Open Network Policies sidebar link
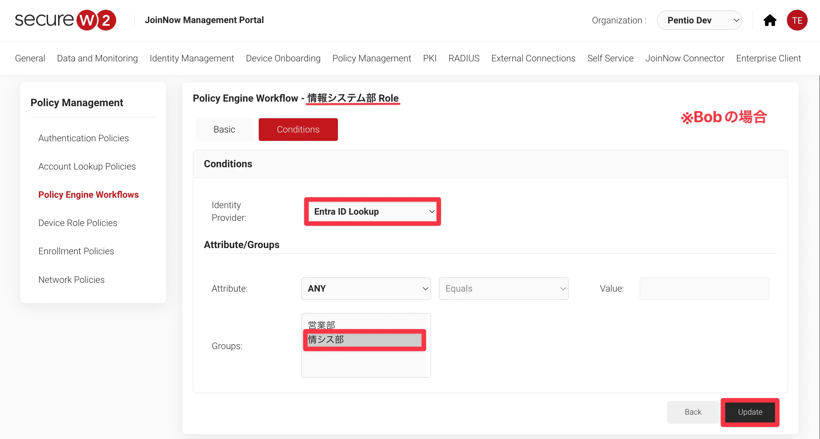The image size is (820, 439). [x=71, y=280]
